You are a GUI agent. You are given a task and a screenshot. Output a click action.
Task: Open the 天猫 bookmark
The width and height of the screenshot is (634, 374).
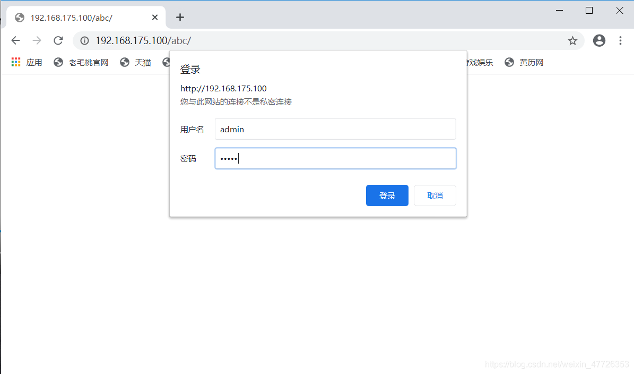click(x=135, y=62)
